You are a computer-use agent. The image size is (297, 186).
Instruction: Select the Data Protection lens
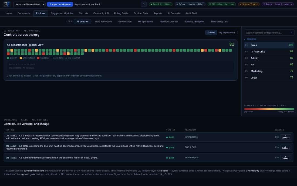point(103,21)
